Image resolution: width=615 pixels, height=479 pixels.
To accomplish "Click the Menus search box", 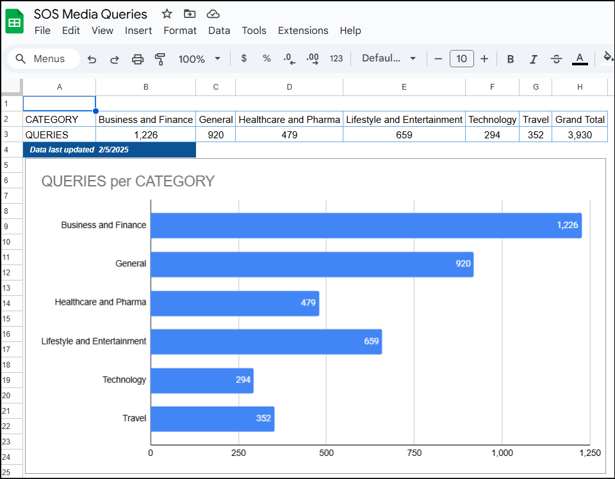I will pos(44,59).
